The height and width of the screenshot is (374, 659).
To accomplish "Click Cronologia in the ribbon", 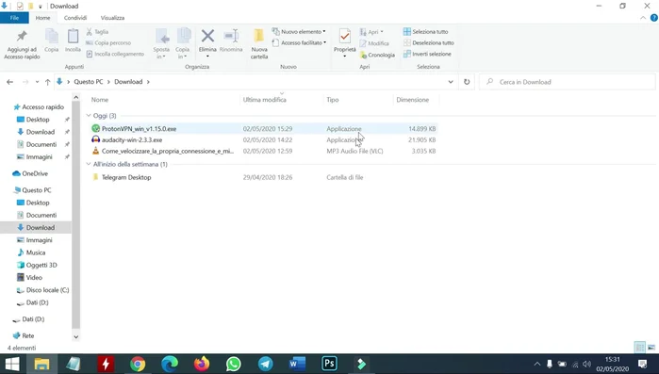I will point(377,55).
